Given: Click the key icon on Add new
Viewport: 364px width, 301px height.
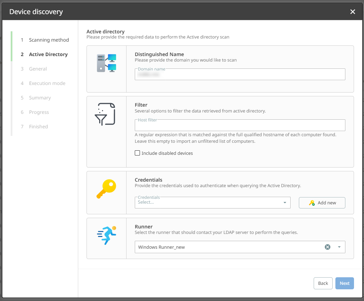Looking at the screenshot, I should pyautogui.click(x=312, y=203).
